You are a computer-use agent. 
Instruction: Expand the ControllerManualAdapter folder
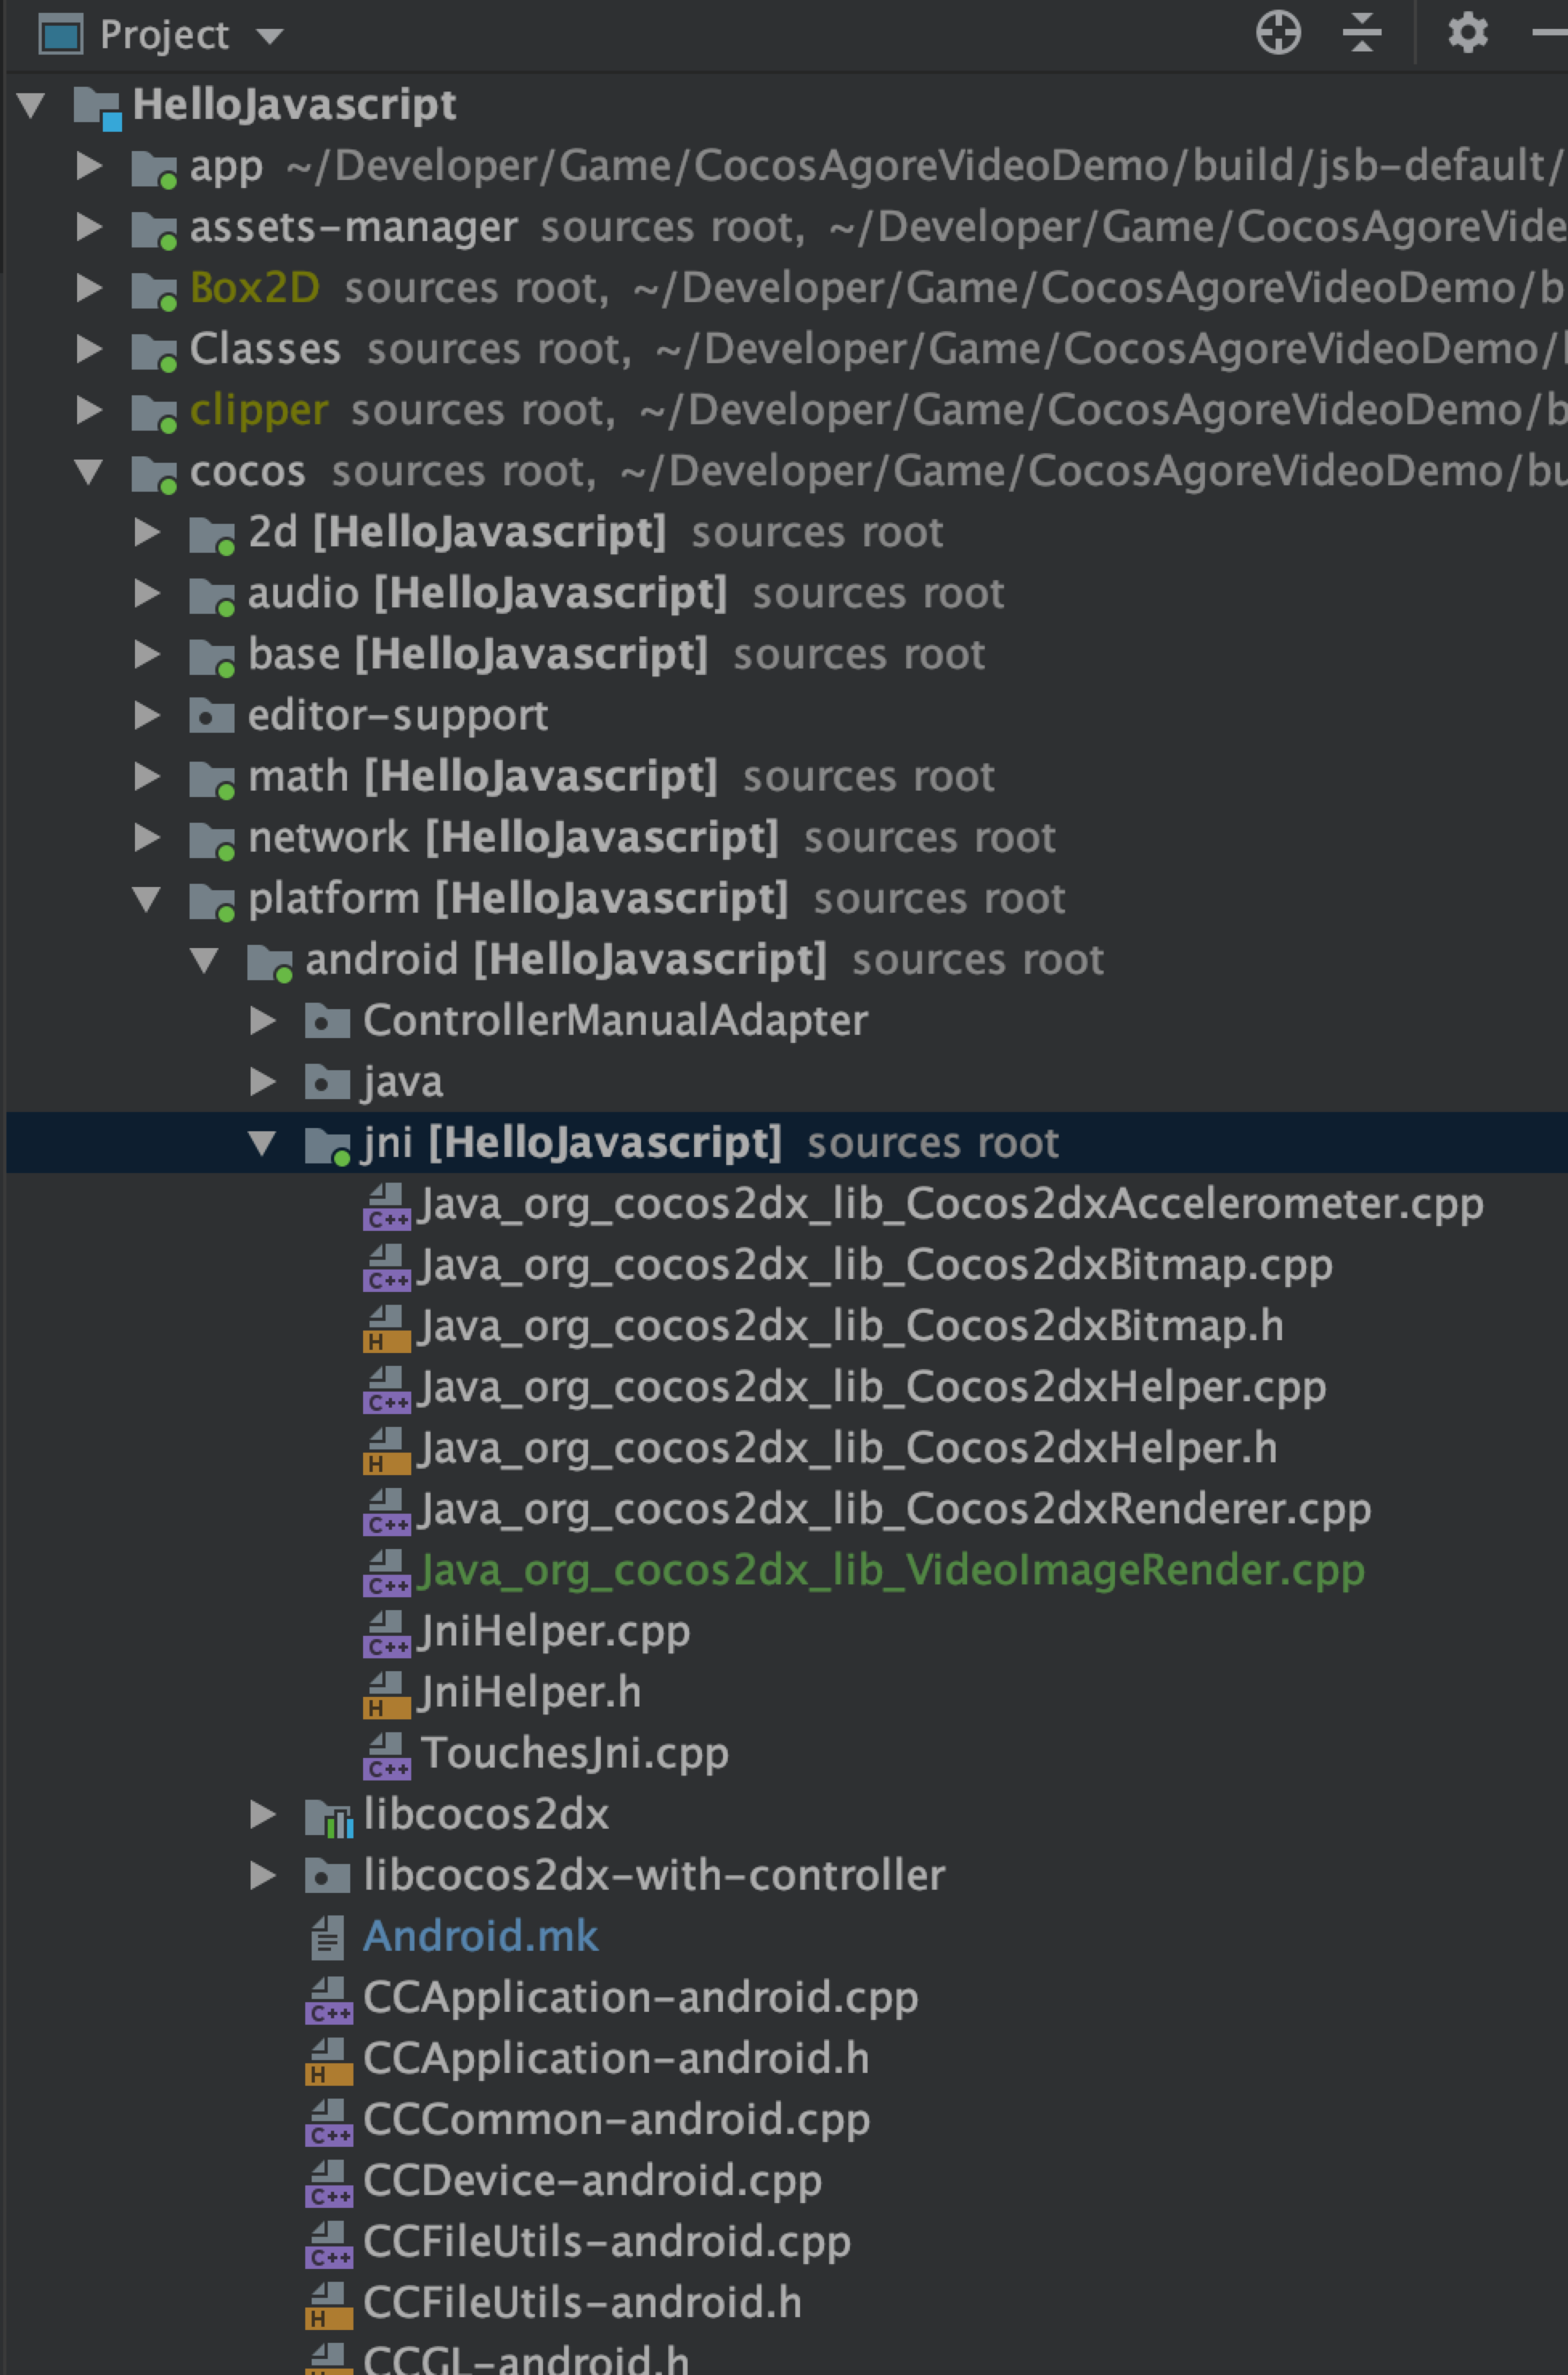coord(263,1021)
